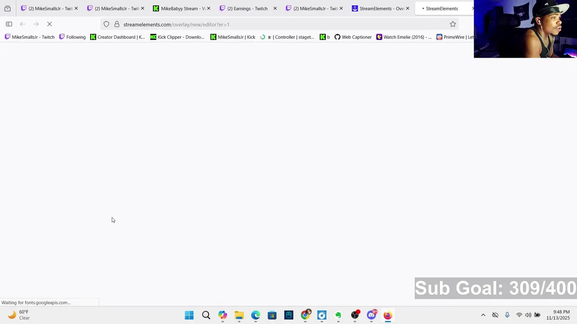
Task: Open the blue circular taskbar app
Action: point(321,315)
